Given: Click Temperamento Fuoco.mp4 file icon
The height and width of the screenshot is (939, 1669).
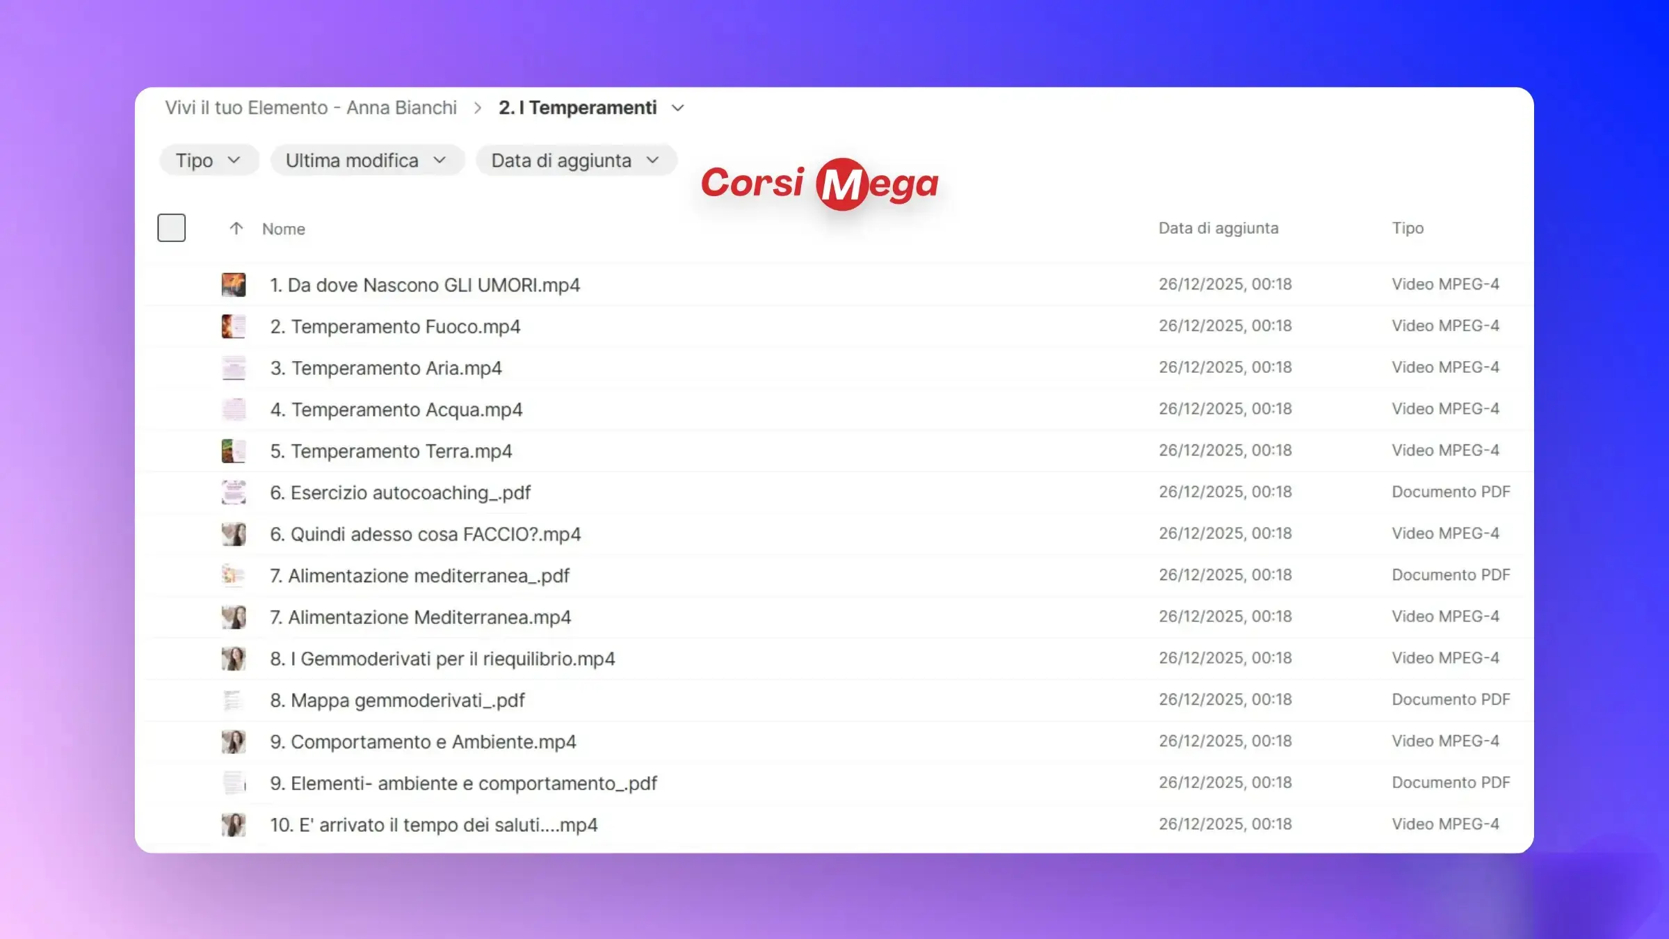Looking at the screenshot, I should pos(234,326).
